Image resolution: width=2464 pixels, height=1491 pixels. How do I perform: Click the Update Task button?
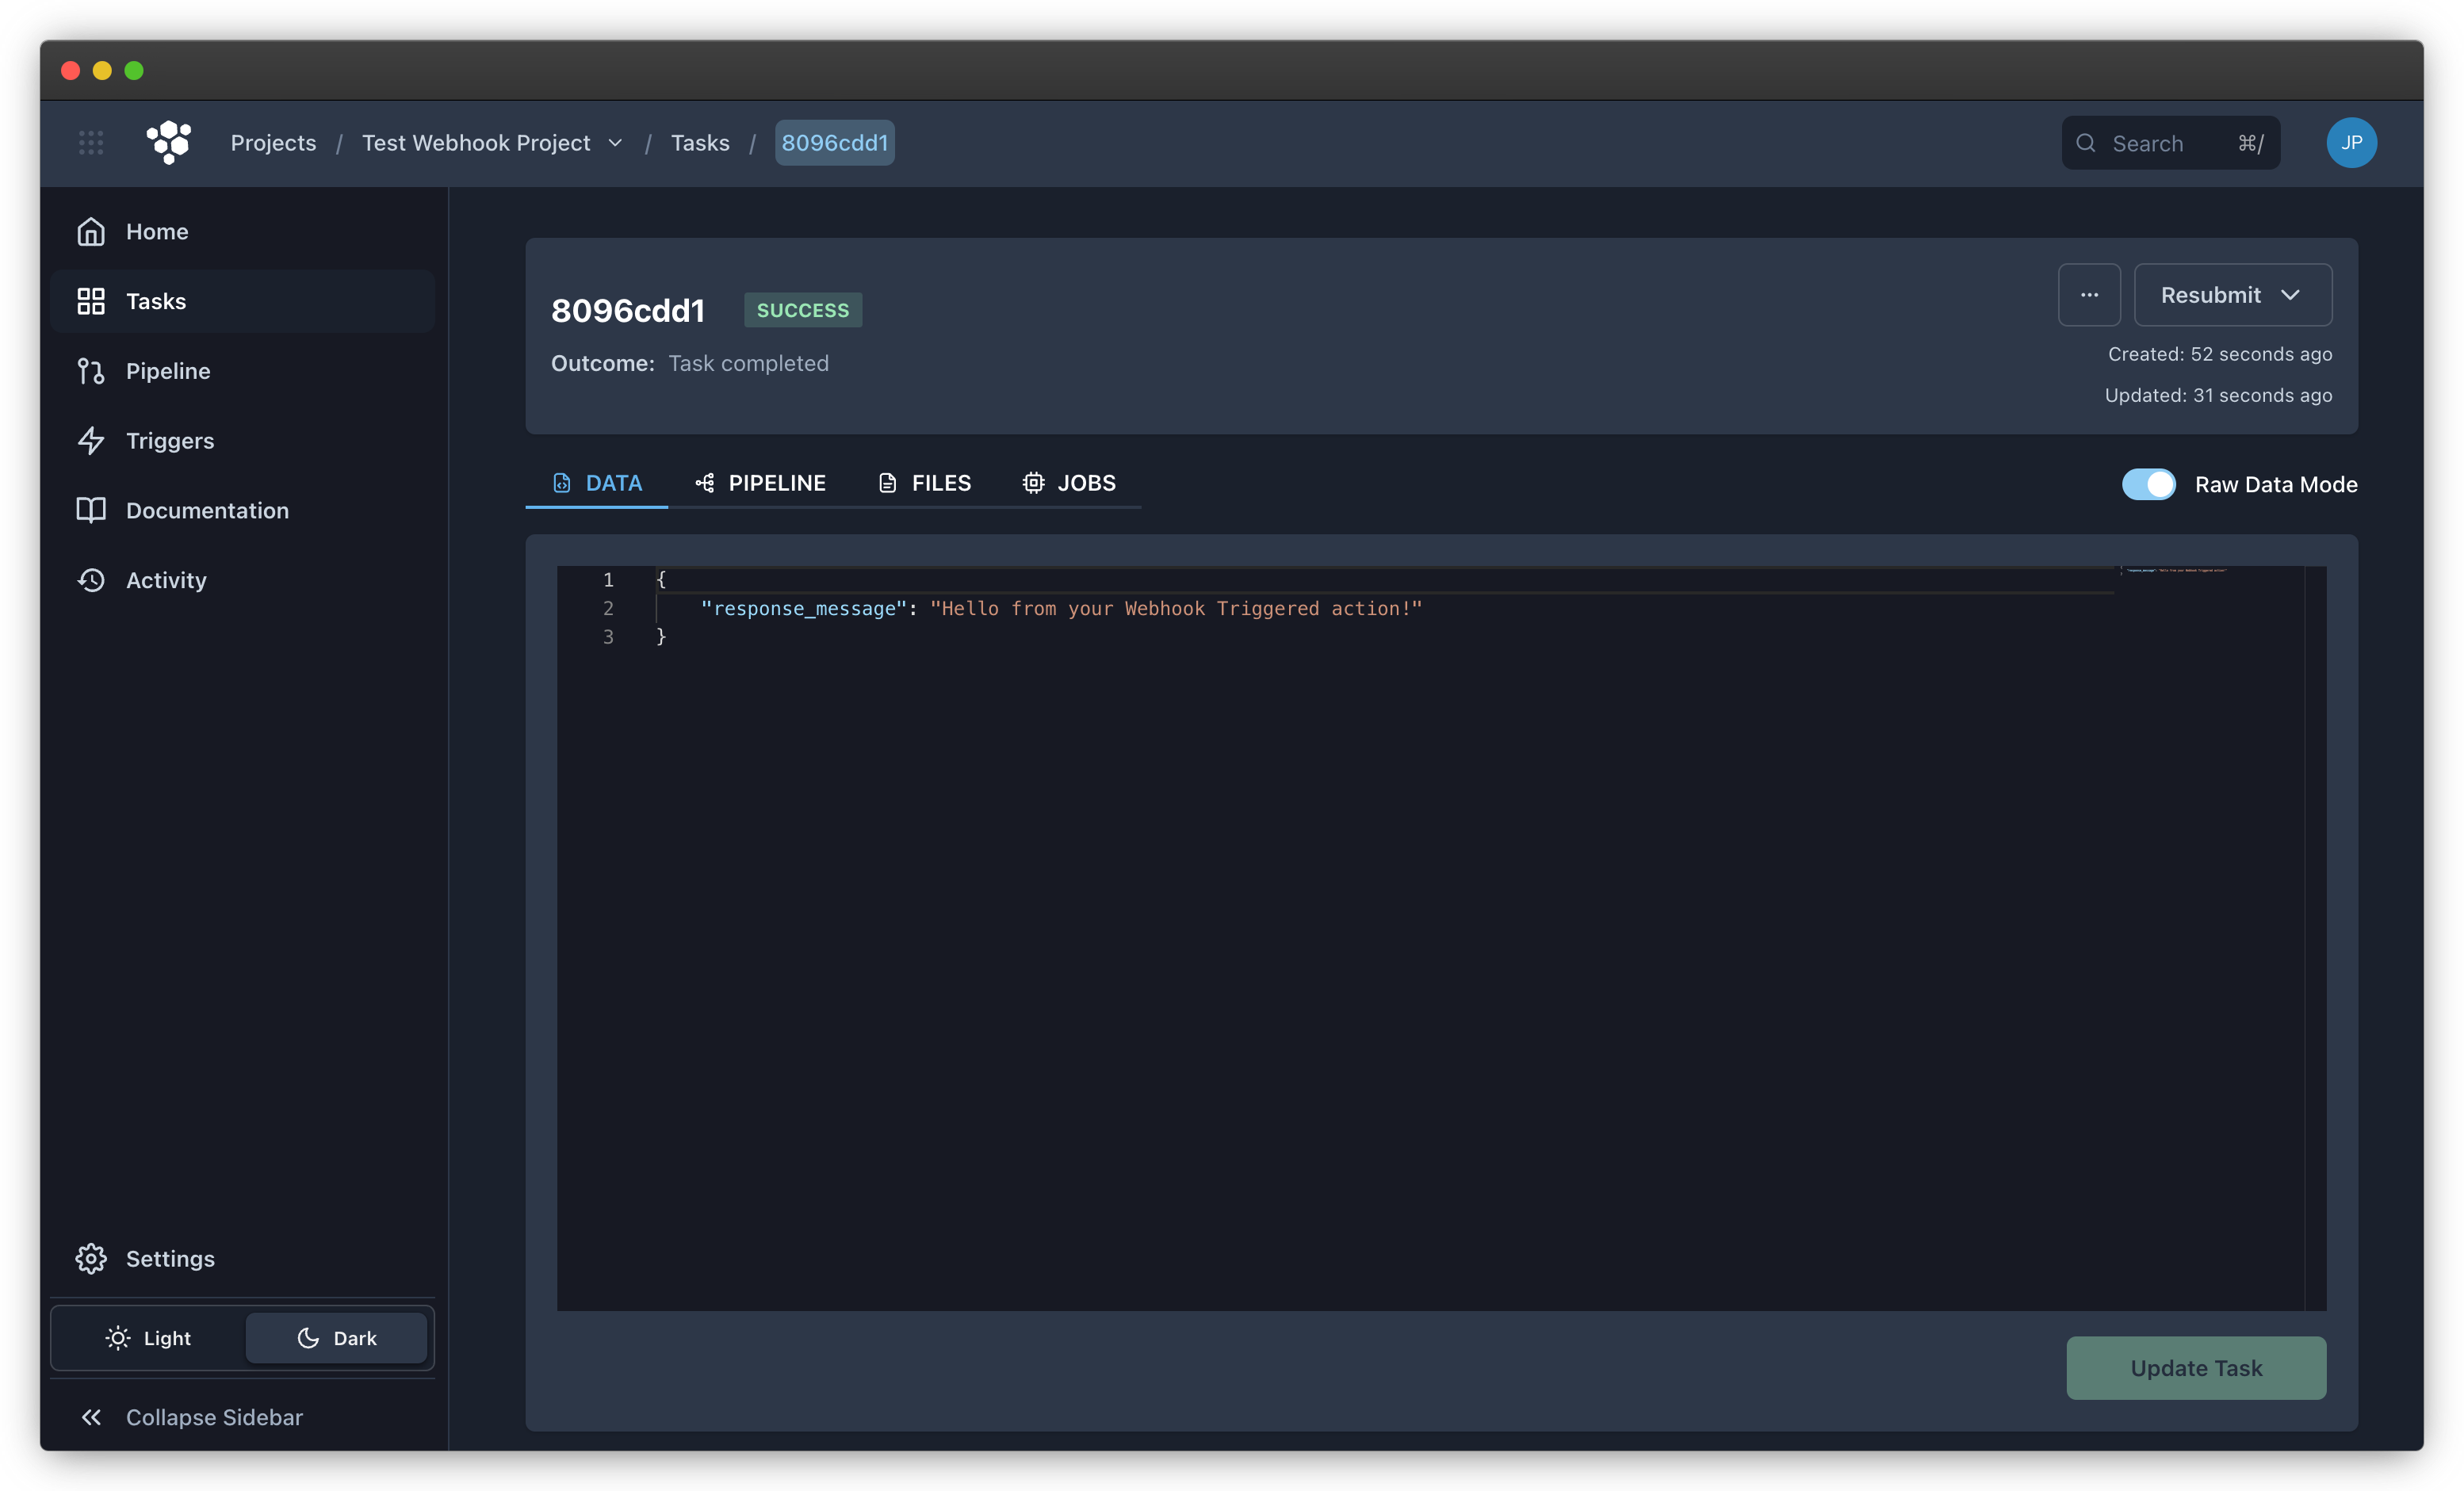(2197, 1366)
